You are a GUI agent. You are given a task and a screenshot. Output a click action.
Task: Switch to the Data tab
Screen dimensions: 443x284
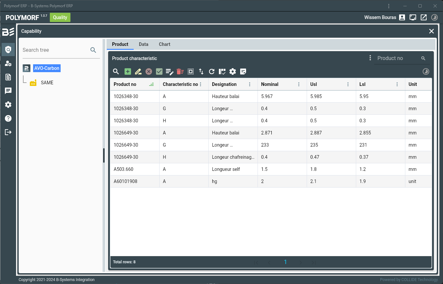coord(144,44)
